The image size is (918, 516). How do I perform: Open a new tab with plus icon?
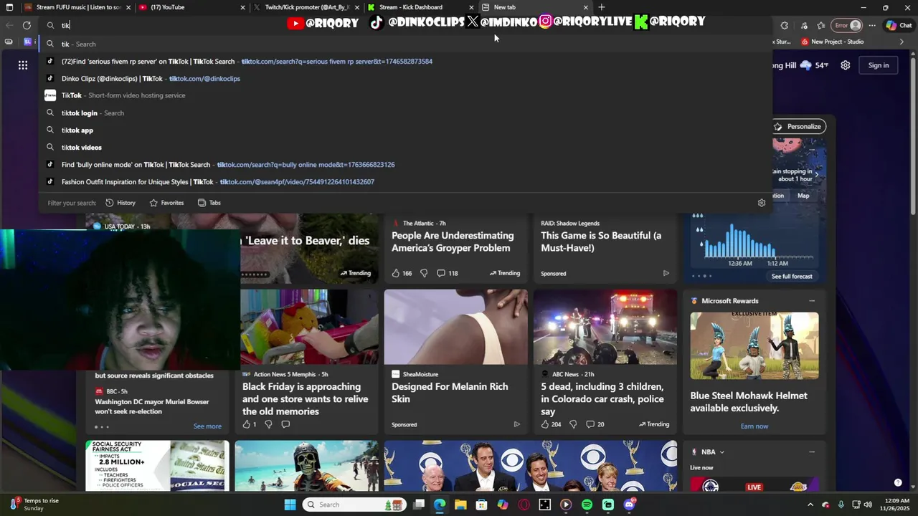[x=601, y=7]
